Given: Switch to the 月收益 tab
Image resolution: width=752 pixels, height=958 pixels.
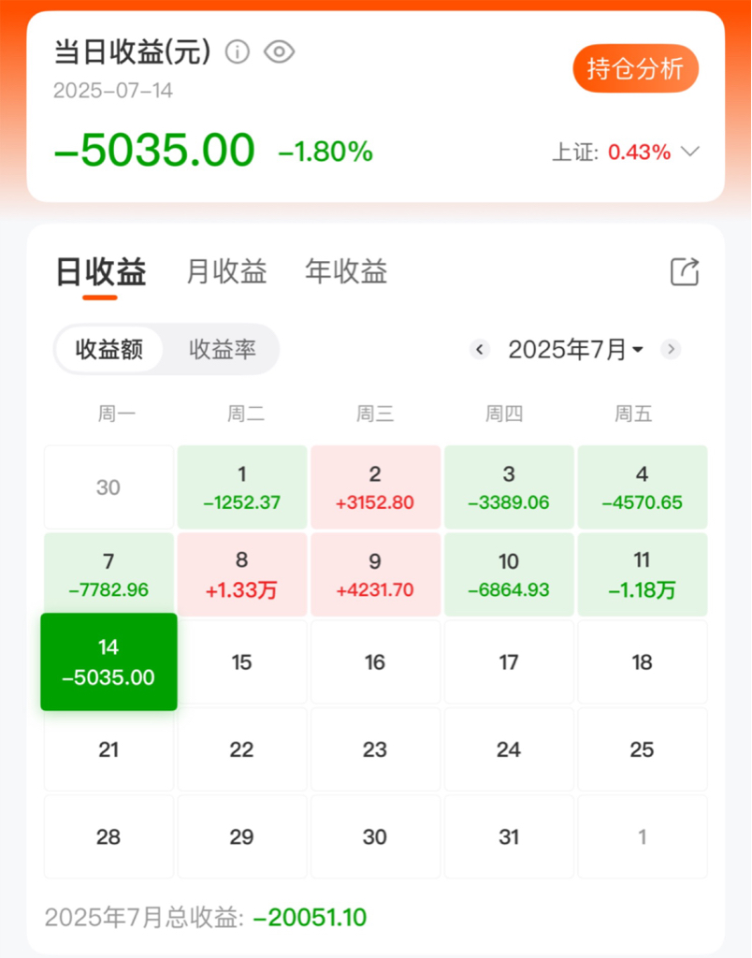Looking at the screenshot, I should pos(226,271).
